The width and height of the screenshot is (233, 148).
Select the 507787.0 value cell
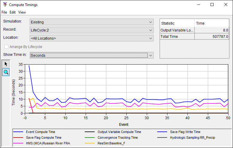(x=212, y=37)
